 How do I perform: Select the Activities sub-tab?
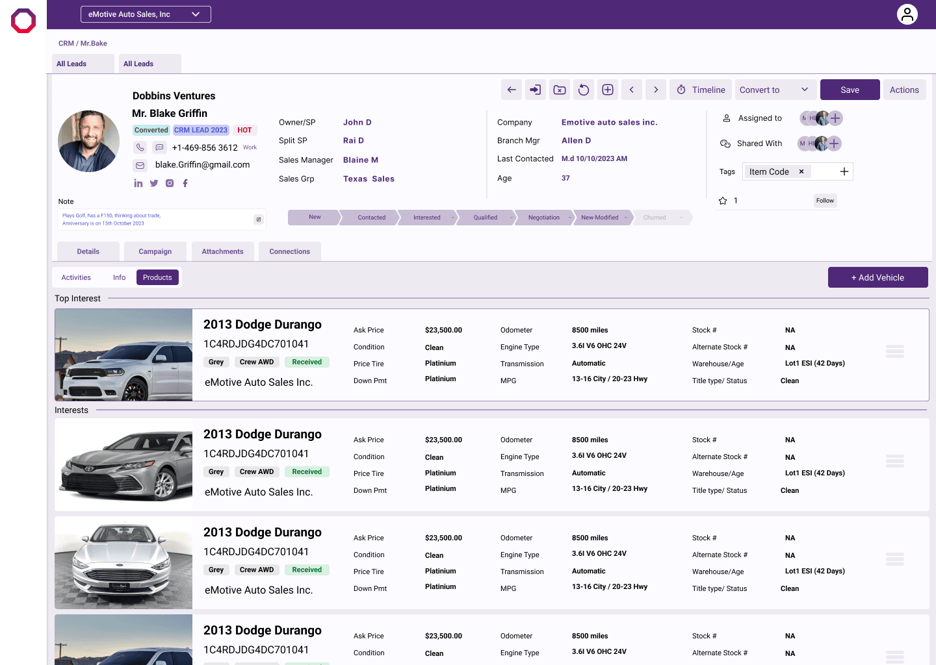click(x=76, y=277)
